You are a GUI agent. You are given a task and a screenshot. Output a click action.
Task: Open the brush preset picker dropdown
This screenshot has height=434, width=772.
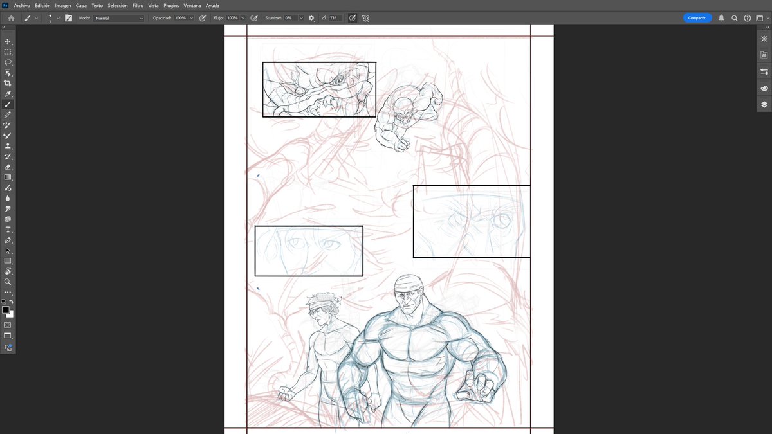click(x=58, y=18)
